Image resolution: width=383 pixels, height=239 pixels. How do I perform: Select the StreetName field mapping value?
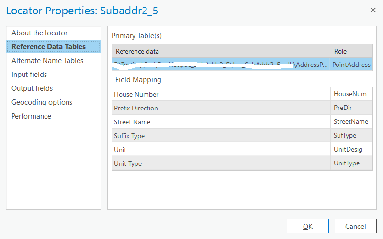[x=351, y=122]
